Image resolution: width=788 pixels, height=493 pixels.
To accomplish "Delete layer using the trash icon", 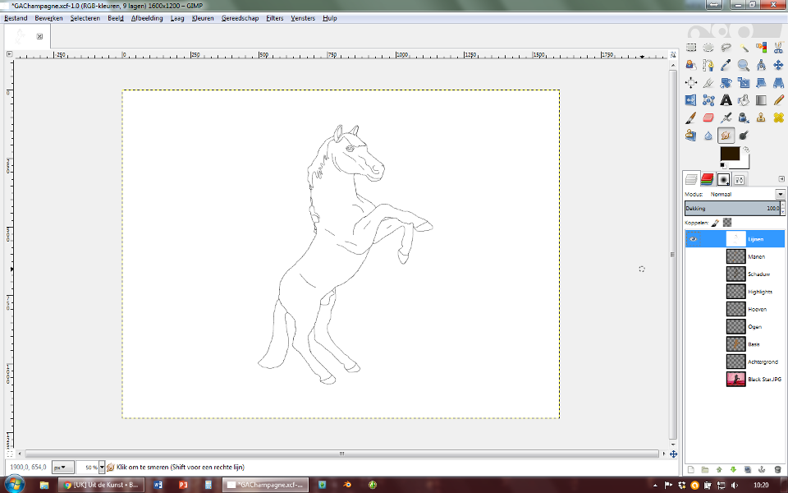I will click(x=777, y=469).
